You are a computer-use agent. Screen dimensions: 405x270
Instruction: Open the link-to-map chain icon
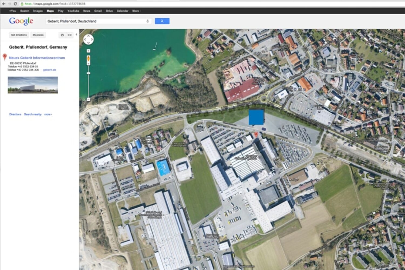[70, 35]
